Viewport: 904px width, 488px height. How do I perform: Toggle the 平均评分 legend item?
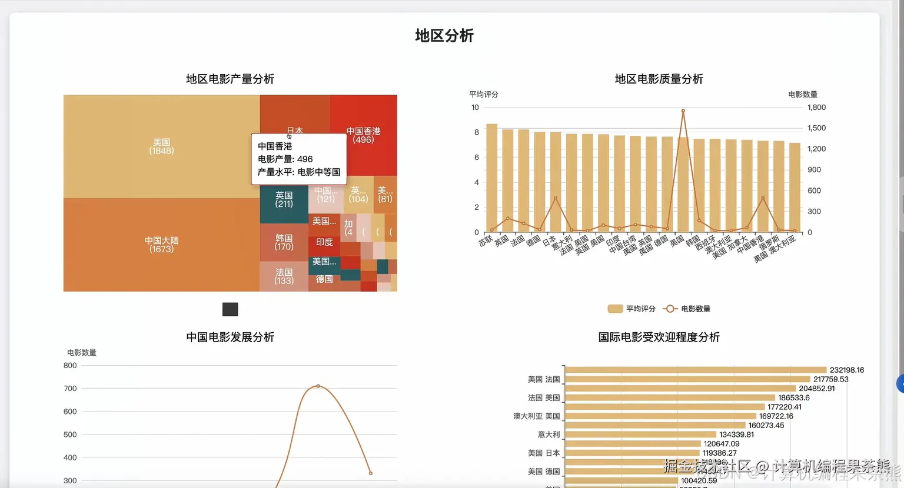(631, 309)
